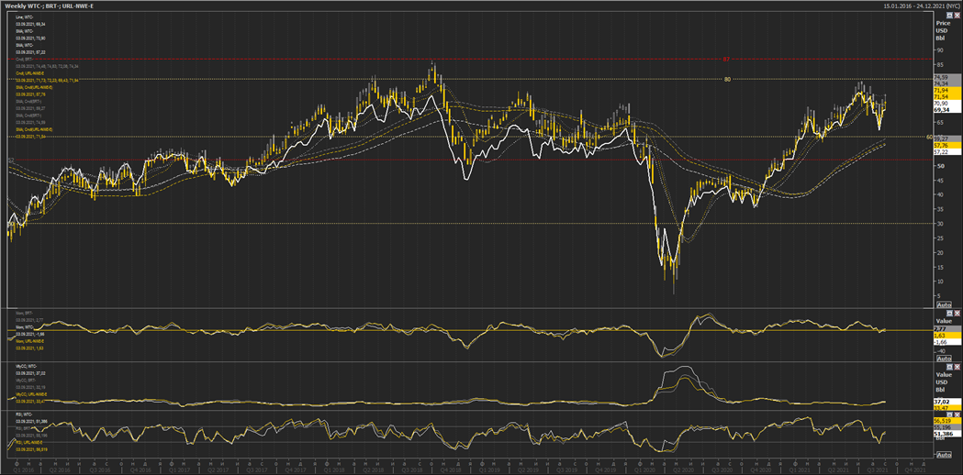Image resolution: width=963 pixels, height=475 pixels.
Task: Select legend value 03.09.2021; 57,76
Action: click(x=30, y=94)
